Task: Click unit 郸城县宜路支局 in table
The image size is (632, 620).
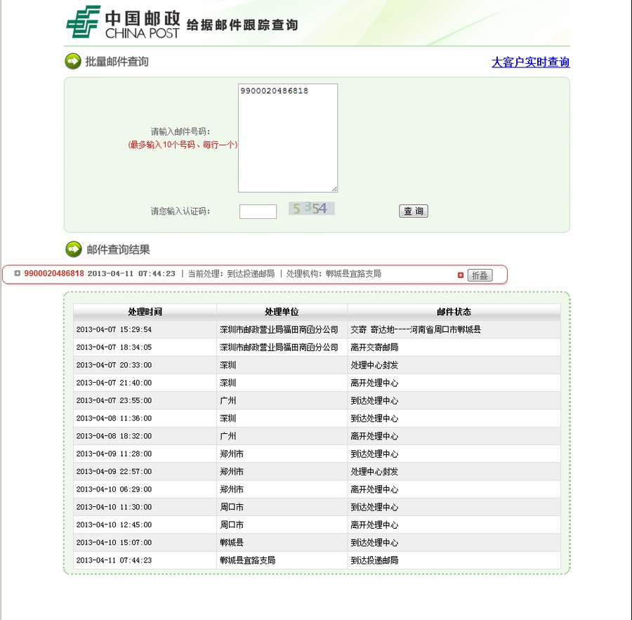Action: click(247, 560)
